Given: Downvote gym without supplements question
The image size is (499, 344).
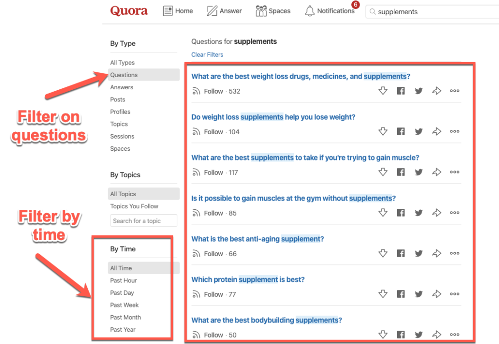Looking at the screenshot, I should pyautogui.click(x=383, y=212).
